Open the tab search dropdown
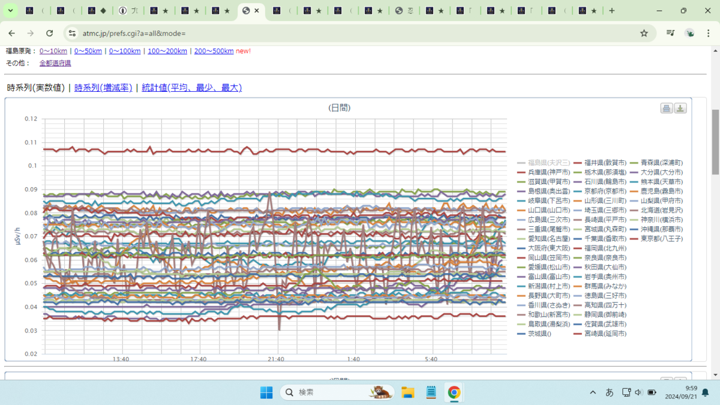Viewport: 720px width, 405px height. point(11,11)
